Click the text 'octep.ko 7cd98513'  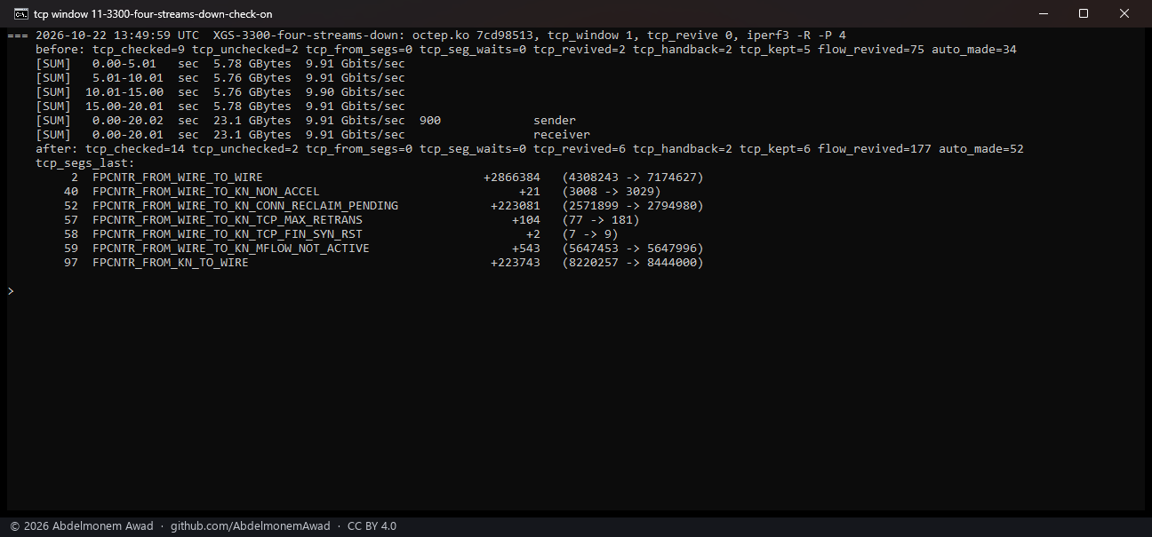tap(473, 36)
